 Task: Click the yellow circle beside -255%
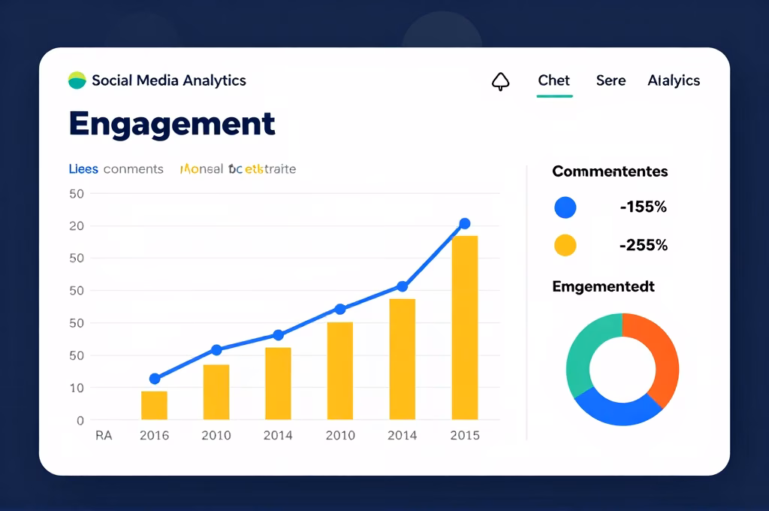pyautogui.click(x=565, y=244)
